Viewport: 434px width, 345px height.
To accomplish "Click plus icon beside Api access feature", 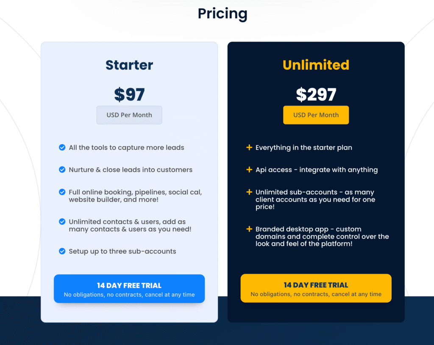I will click(x=249, y=170).
